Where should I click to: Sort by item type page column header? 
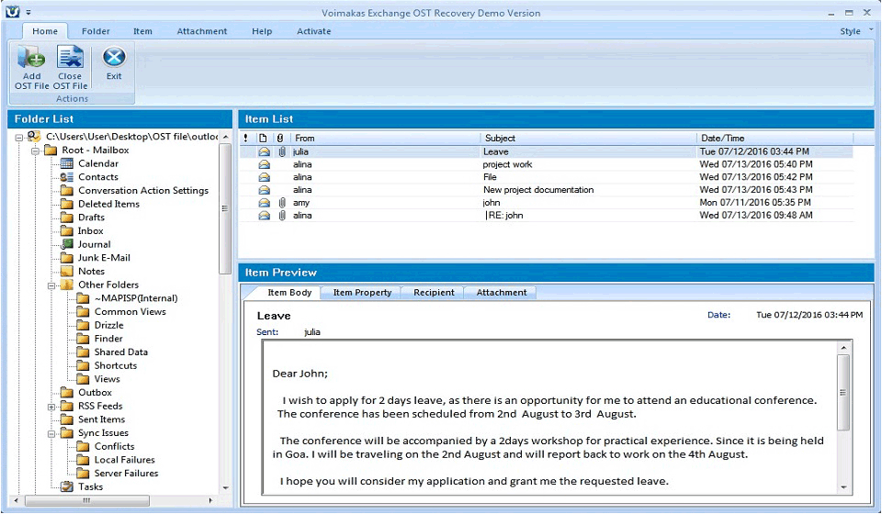tap(263, 139)
